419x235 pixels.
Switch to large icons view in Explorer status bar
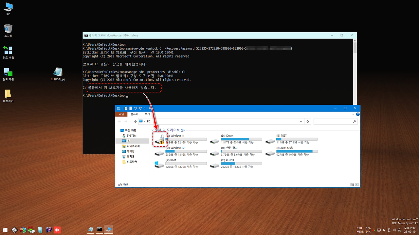(356, 185)
